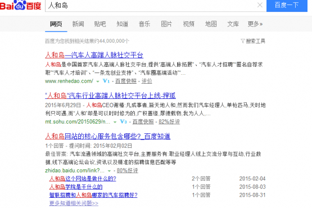The image size is (312, 208).
Task: Open result 人和岛—汽车人高端人脉社交平台
Action: [94, 55]
